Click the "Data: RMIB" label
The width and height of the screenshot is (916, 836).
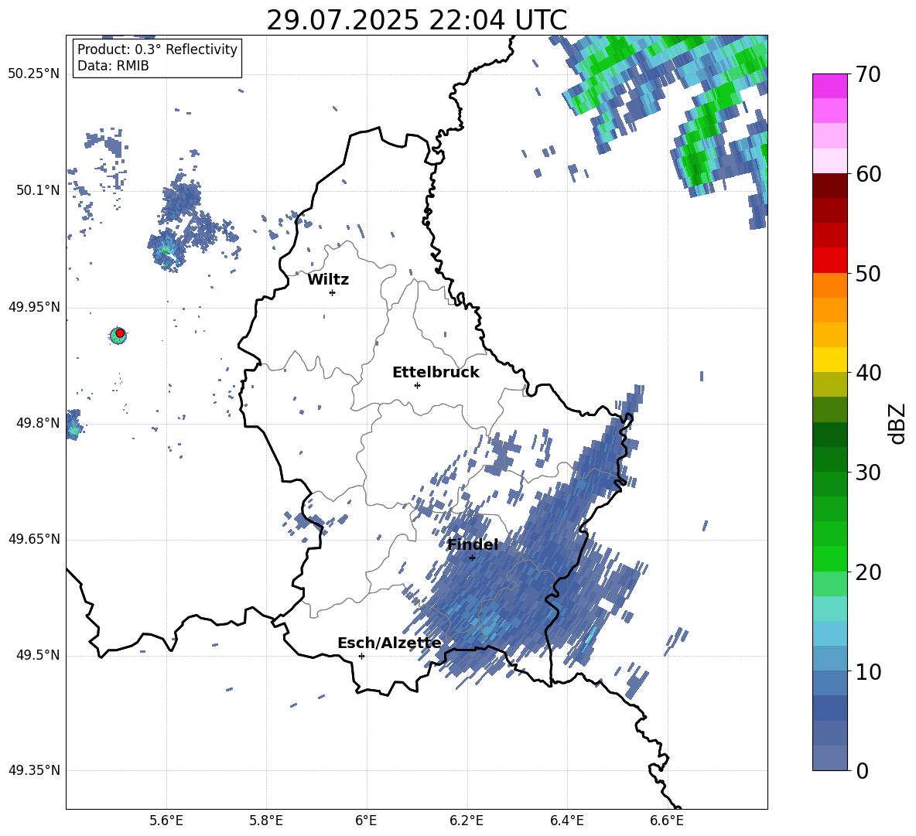pos(113,66)
